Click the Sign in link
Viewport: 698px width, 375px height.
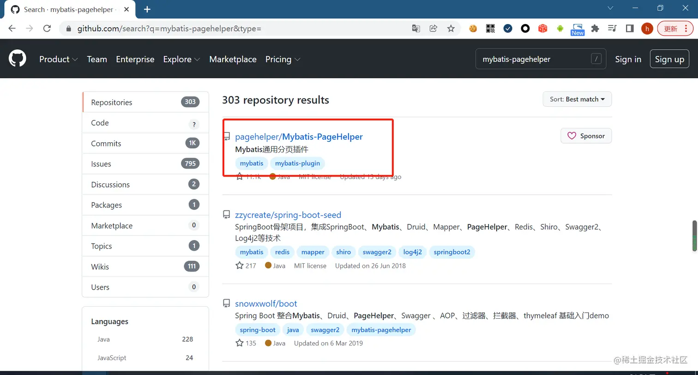pyautogui.click(x=628, y=59)
